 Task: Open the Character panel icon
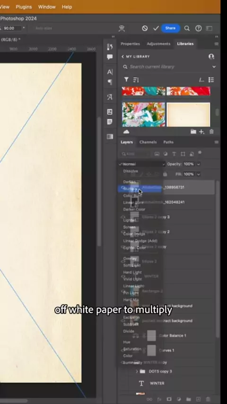click(x=110, y=72)
